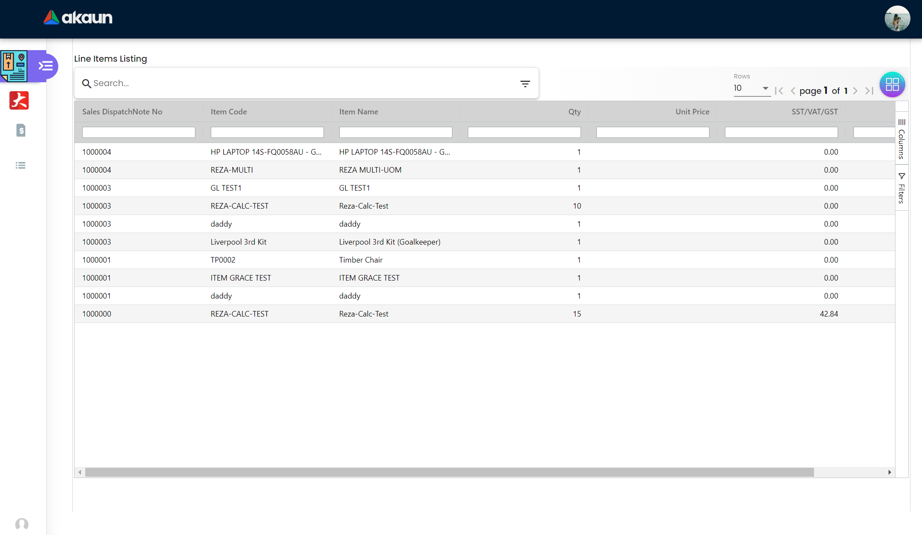This screenshot has width=922, height=535.
Task: Click the akaun logo
Action: pyautogui.click(x=78, y=18)
